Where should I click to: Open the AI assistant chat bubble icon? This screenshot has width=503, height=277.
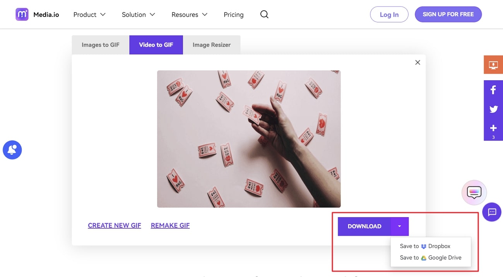click(x=474, y=192)
